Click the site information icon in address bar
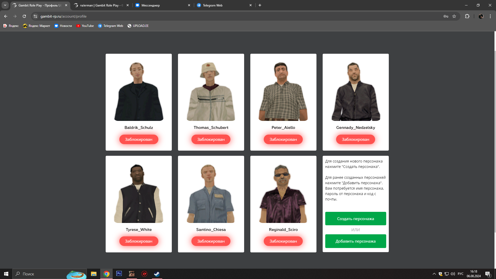This screenshot has width=496, height=279. pos(35,16)
